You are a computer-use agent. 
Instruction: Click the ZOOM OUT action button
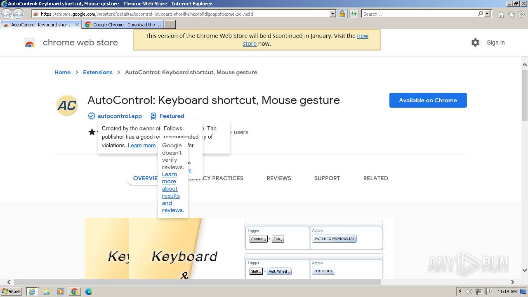(323, 271)
